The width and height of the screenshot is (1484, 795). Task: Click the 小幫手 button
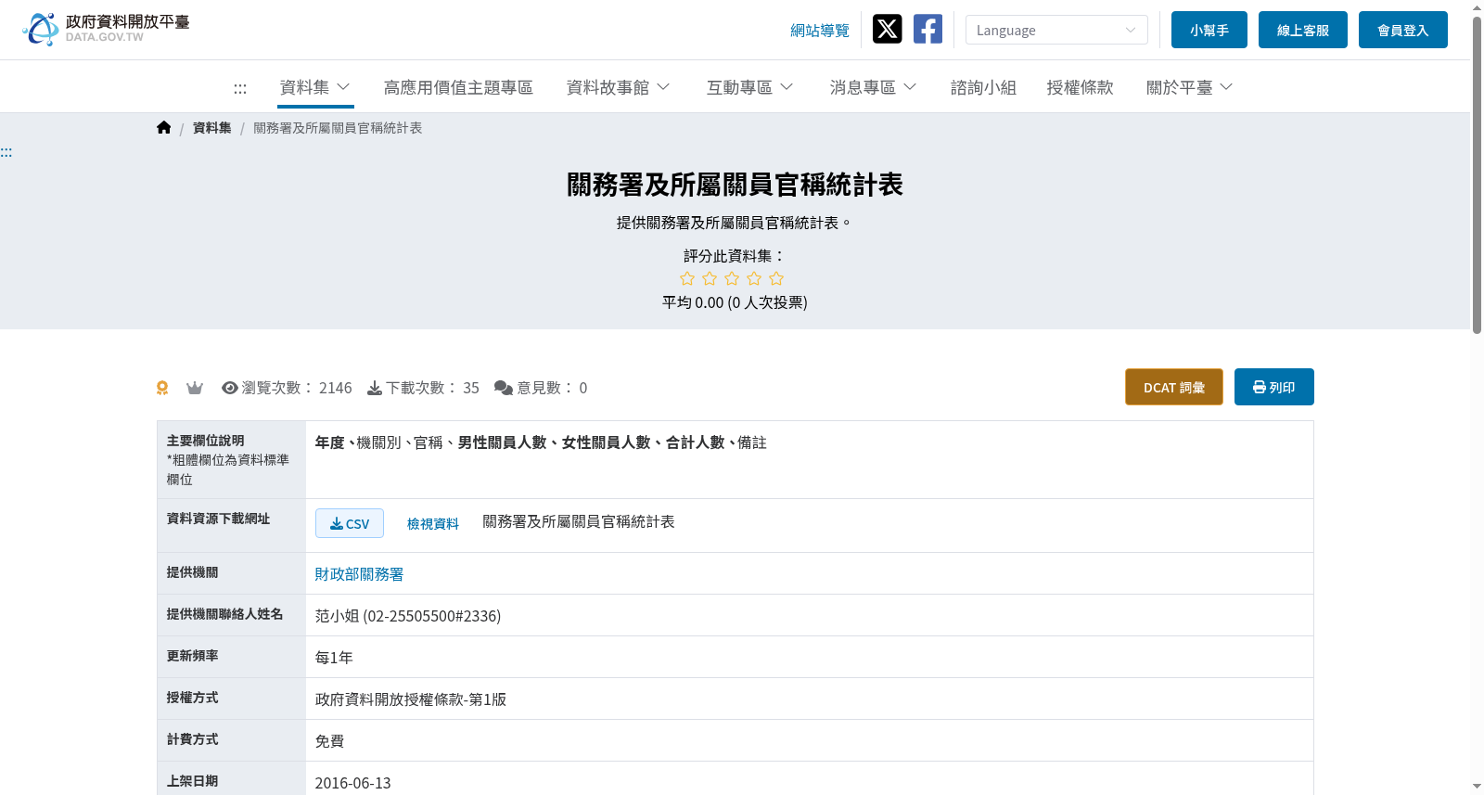pyautogui.click(x=1209, y=30)
